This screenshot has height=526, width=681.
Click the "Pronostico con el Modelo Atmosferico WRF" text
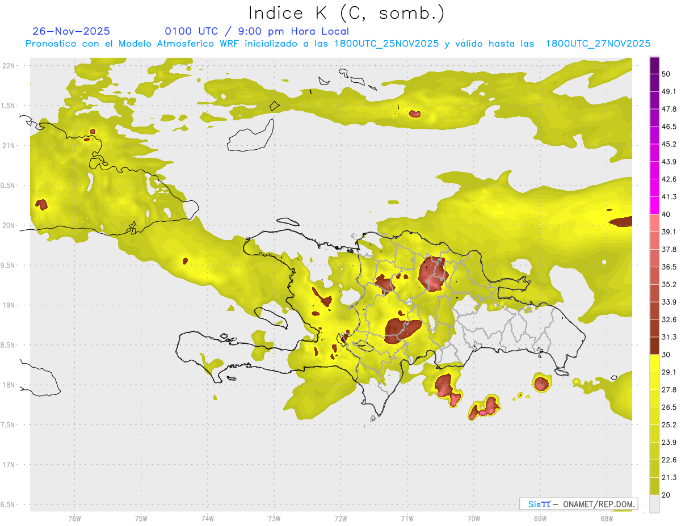pyautogui.click(x=133, y=43)
